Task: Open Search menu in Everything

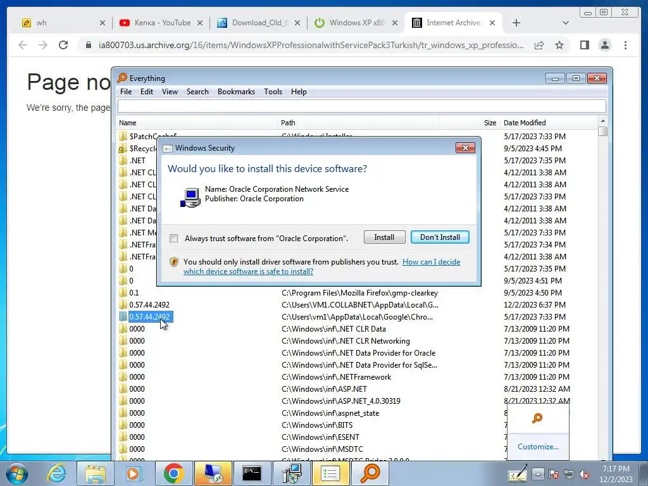Action: coord(197,92)
